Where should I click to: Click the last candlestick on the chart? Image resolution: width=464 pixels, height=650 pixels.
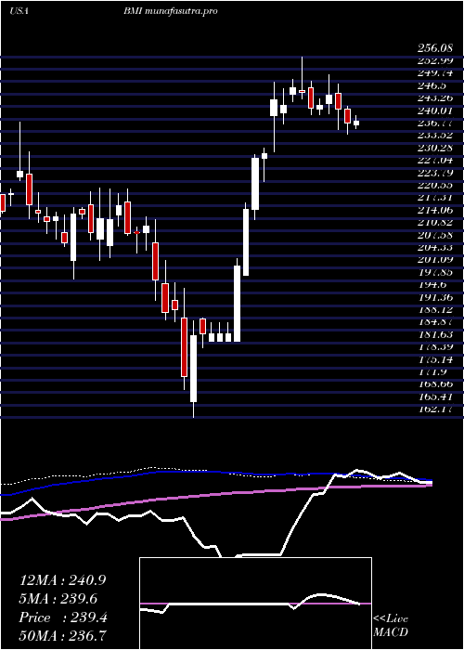click(x=356, y=123)
